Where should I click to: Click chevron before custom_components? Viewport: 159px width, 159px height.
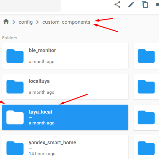pyautogui.click(x=37, y=22)
